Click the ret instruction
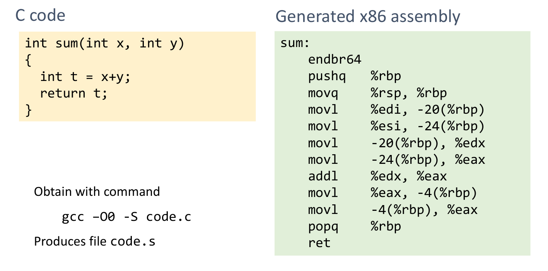This screenshot has height=271, width=548. [x=319, y=243]
